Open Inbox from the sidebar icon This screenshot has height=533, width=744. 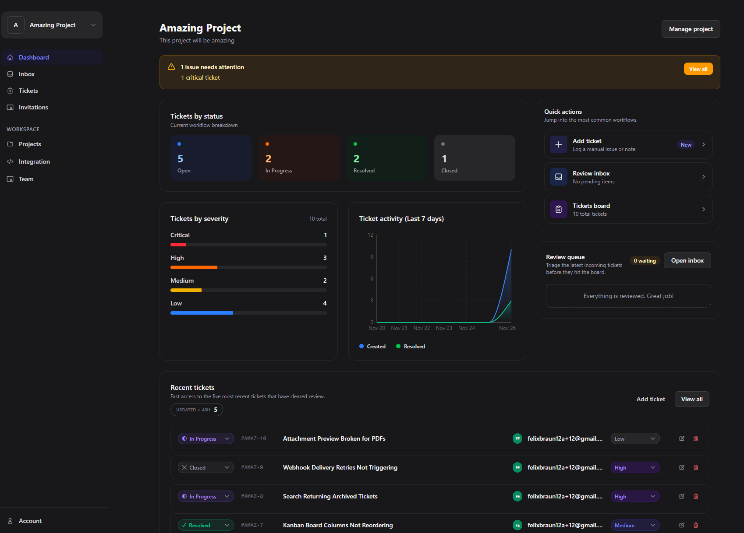point(11,74)
